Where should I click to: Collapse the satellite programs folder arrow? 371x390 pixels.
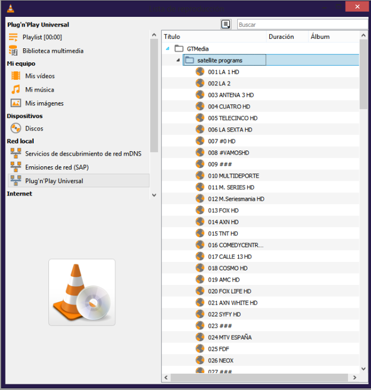pyautogui.click(x=178, y=60)
